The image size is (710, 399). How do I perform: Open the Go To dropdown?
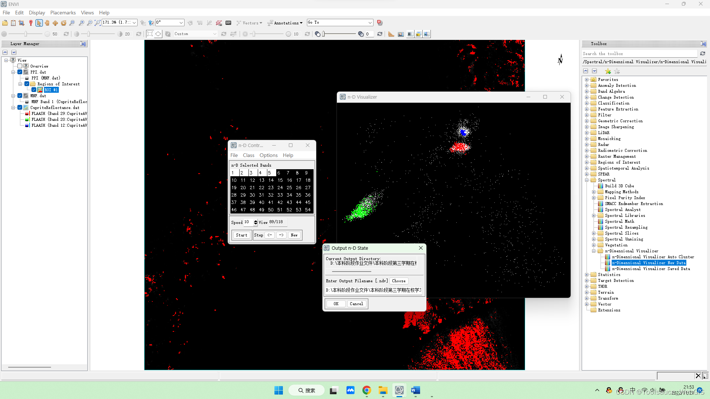[370, 23]
